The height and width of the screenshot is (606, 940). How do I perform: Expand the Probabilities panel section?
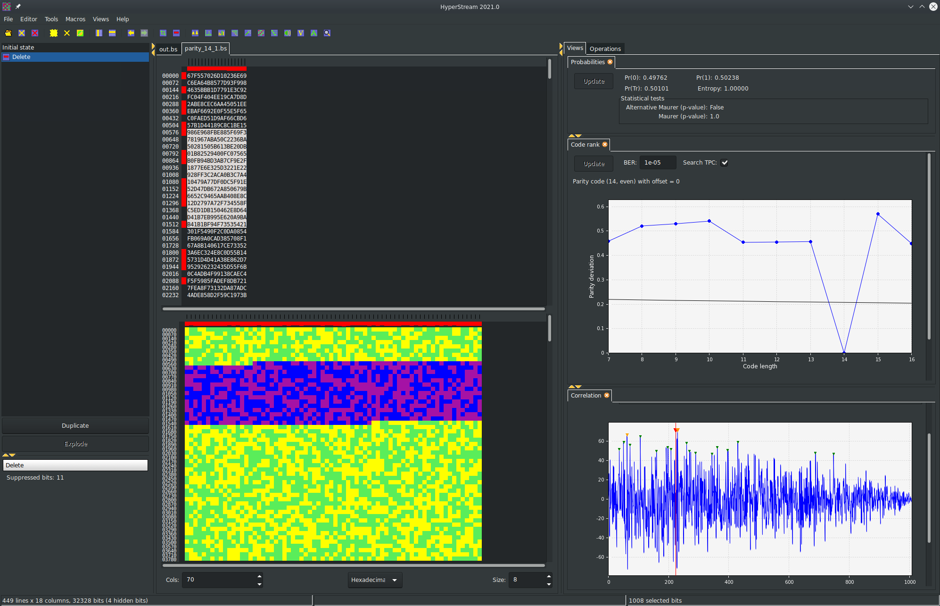click(587, 62)
